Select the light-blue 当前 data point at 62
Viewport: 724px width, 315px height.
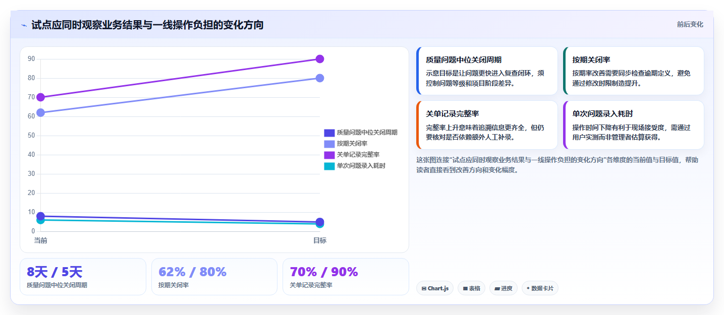pyautogui.click(x=40, y=112)
